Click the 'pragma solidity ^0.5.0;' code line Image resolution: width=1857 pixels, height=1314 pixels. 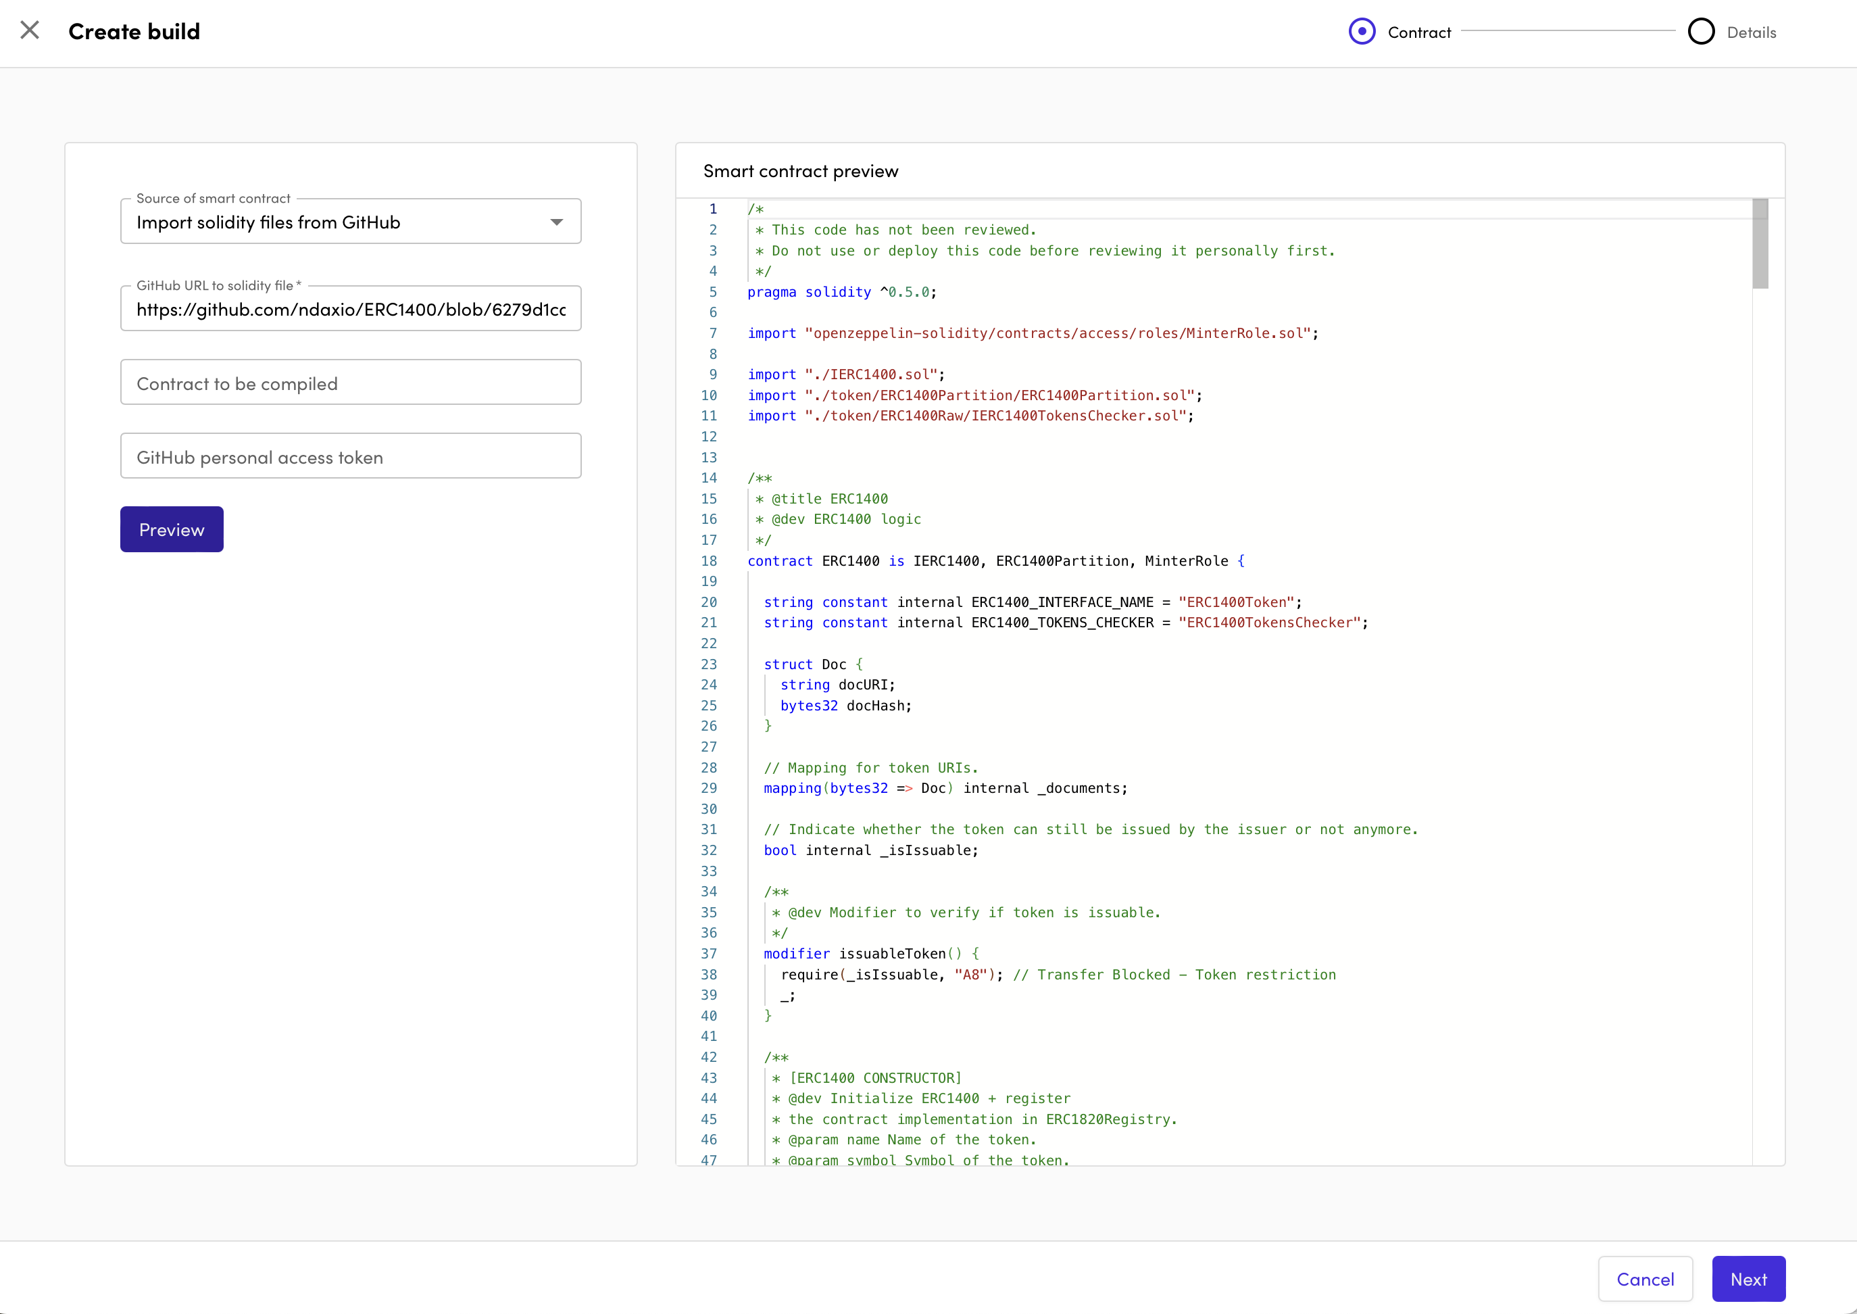[x=842, y=292]
